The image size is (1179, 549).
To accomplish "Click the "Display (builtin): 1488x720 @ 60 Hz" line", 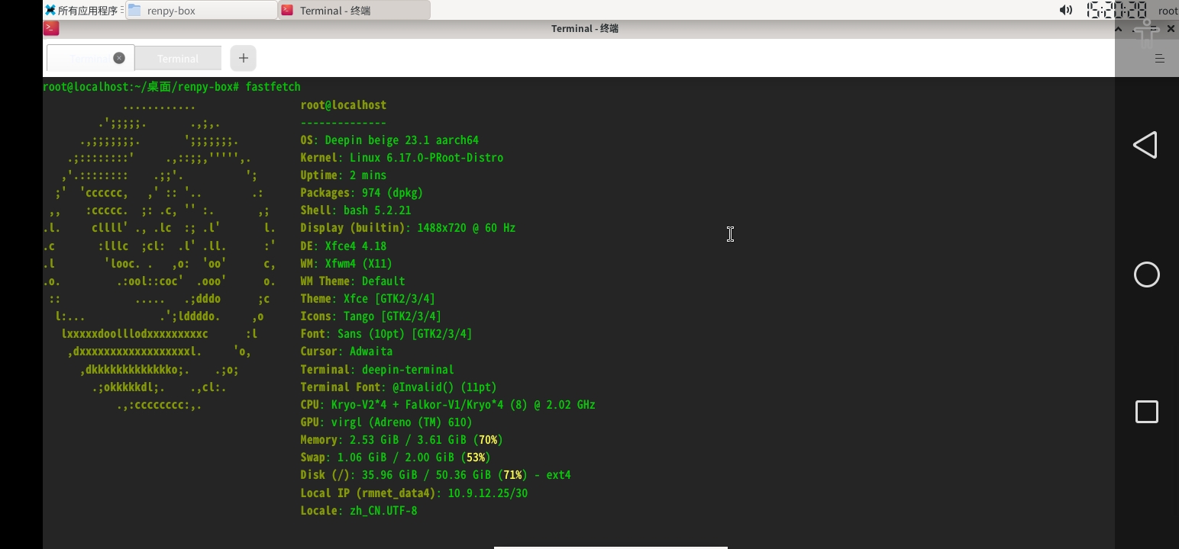I will pyautogui.click(x=408, y=228).
